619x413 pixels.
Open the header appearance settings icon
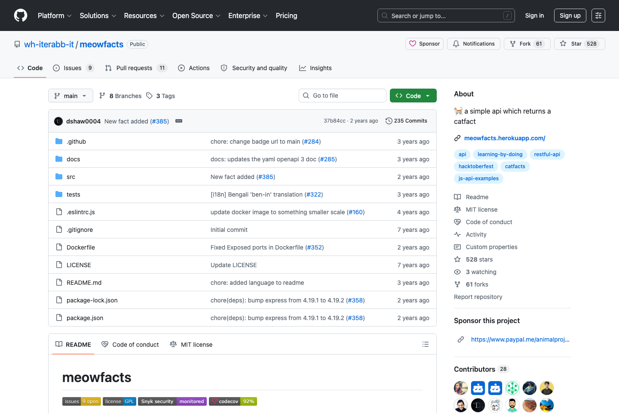coord(598,15)
